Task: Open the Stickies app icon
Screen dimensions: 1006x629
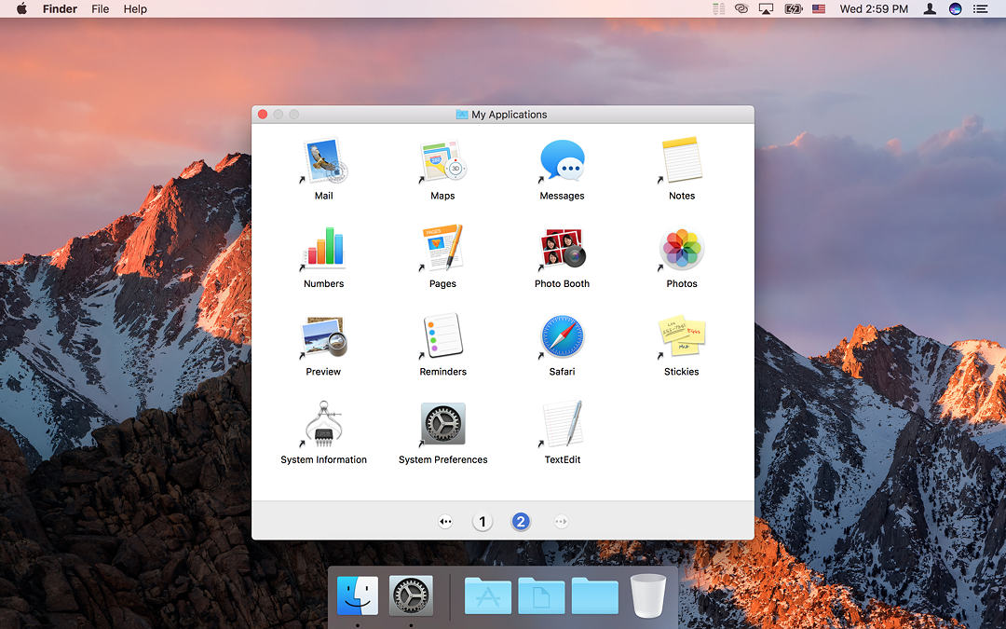Action: coord(681,336)
